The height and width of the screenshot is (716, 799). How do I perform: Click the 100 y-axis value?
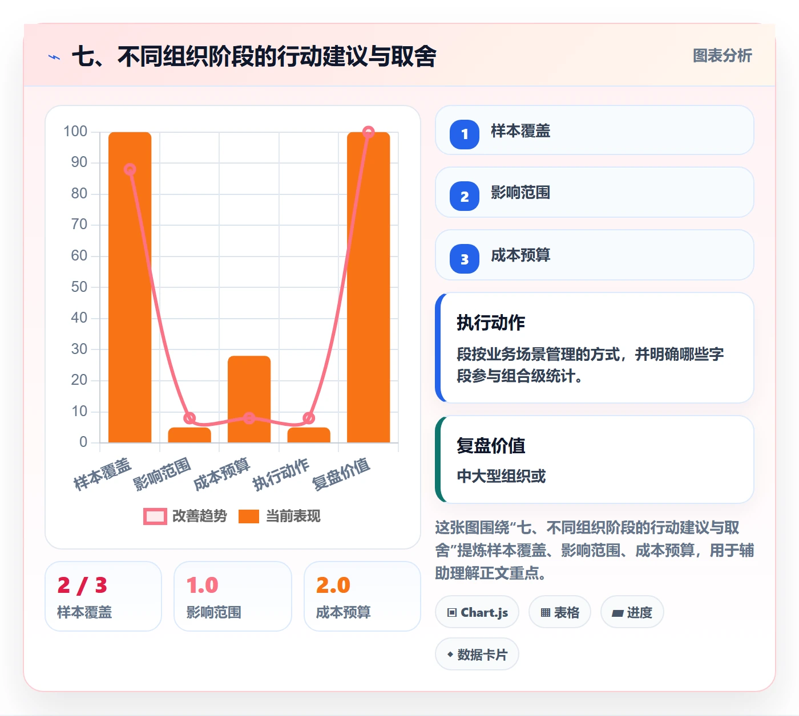75,132
